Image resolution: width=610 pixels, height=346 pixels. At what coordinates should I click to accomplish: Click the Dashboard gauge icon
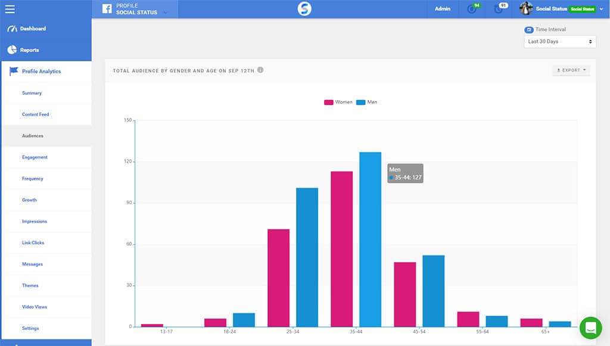click(x=12, y=29)
